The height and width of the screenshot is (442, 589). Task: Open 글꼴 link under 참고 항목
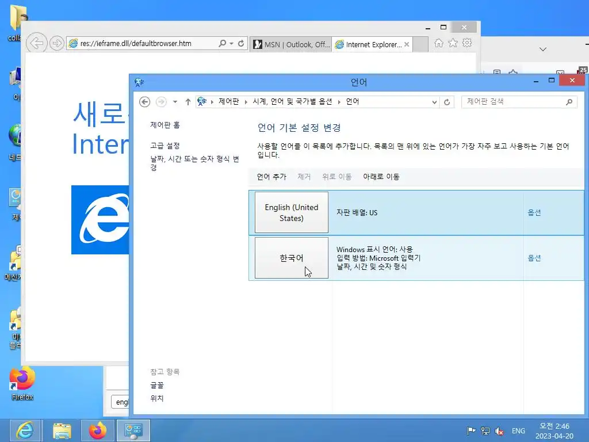(157, 385)
